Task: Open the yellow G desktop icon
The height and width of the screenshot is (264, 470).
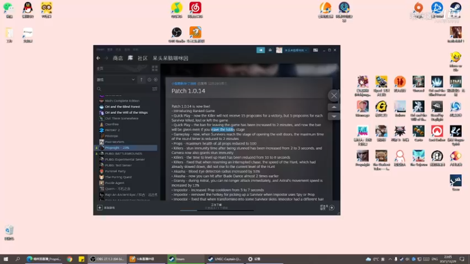Action: (x=381, y=109)
